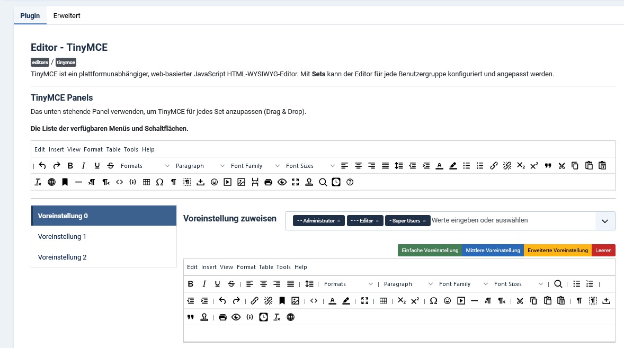Viewport: 624px width, 348px height.
Task: Switch to the Erweitert tab
Action: (67, 15)
